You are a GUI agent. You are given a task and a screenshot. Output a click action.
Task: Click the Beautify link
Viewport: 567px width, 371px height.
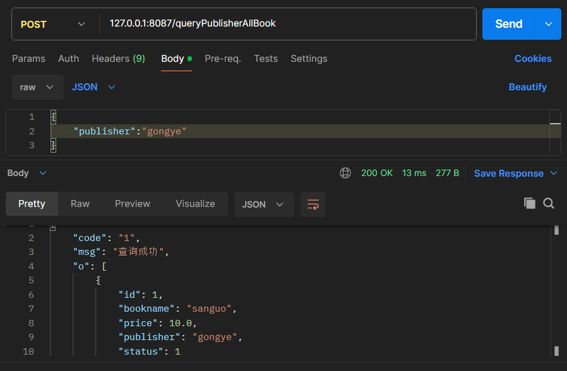[527, 87]
